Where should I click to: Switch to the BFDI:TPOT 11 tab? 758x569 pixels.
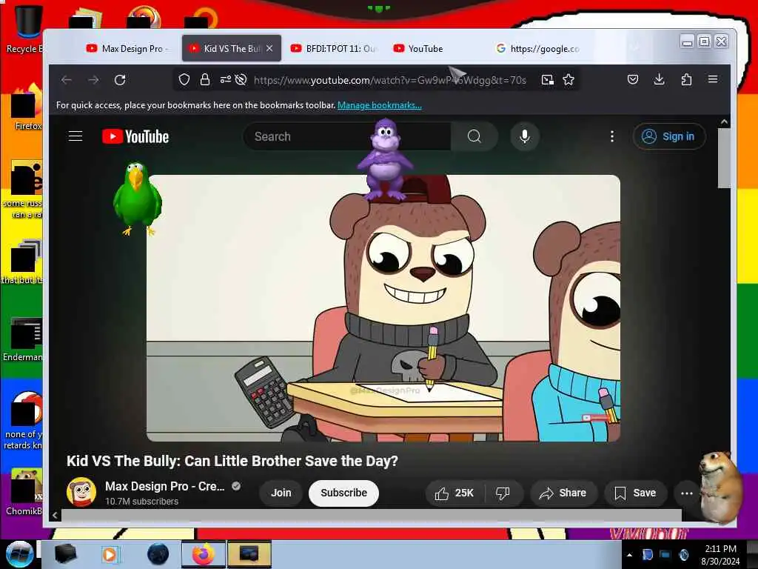[333, 48]
